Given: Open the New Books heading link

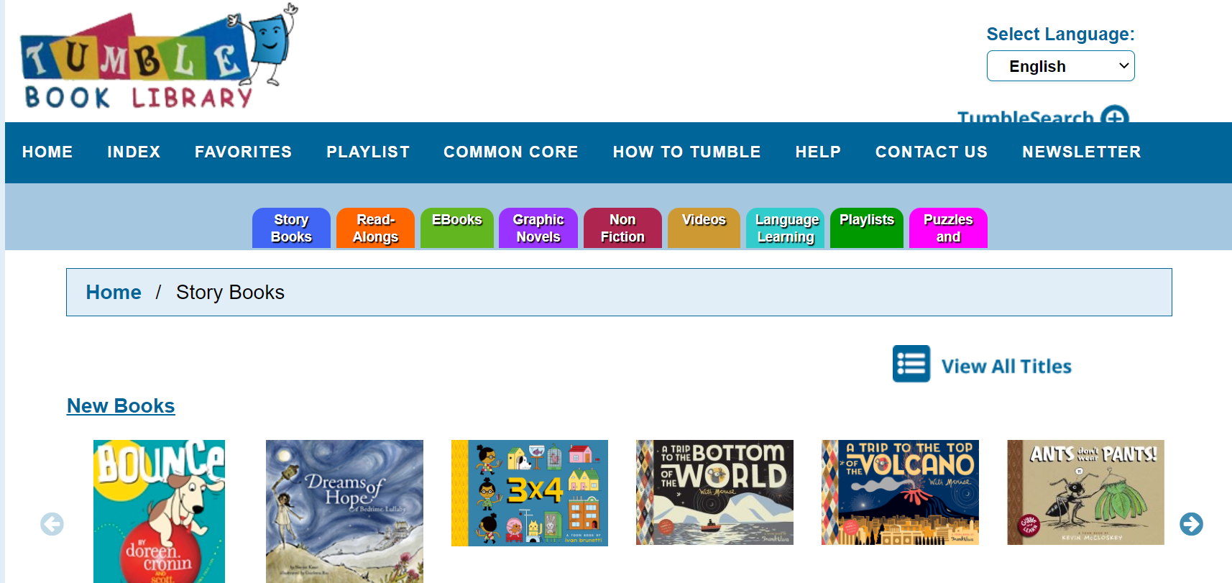Looking at the screenshot, I should (121, 406).
